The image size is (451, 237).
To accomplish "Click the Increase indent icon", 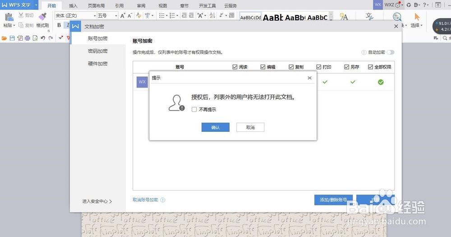I will pyautogui.click(x=191, y=15).
